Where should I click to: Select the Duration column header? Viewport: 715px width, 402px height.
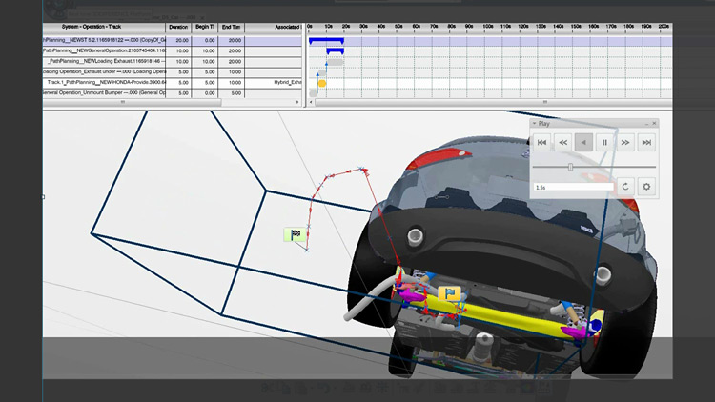click(178, 27)
